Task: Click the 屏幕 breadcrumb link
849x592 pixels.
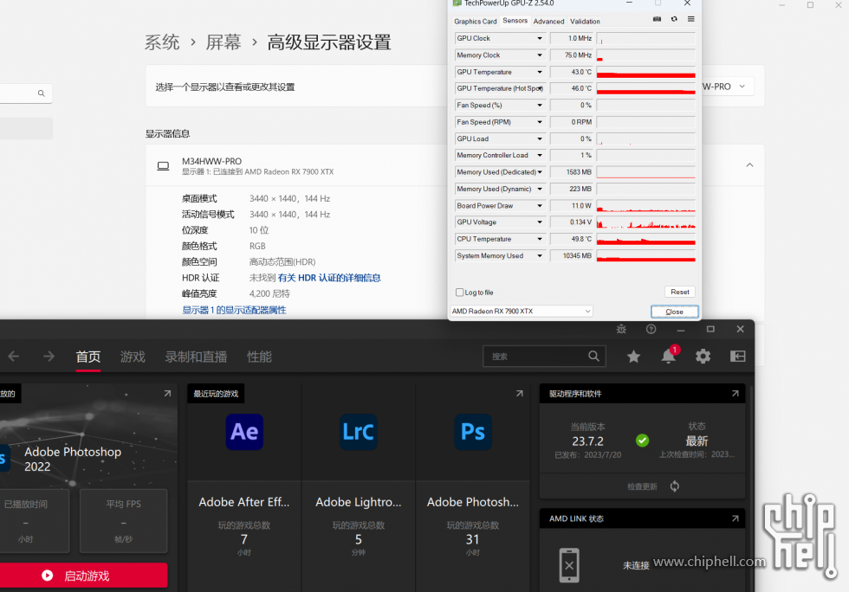Action: point(224,42)
